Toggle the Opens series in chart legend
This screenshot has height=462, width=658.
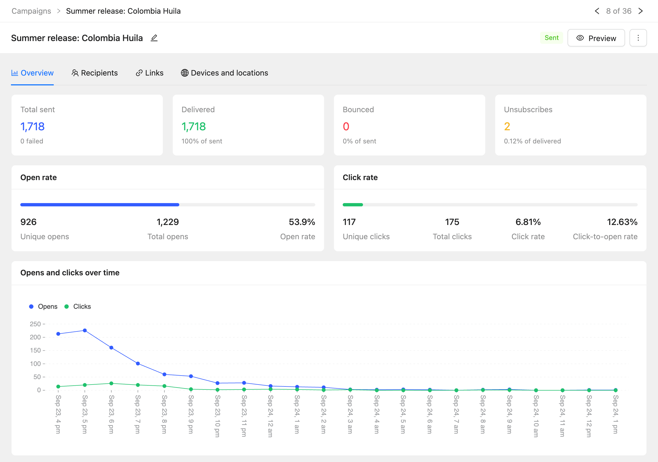[43, 306]
